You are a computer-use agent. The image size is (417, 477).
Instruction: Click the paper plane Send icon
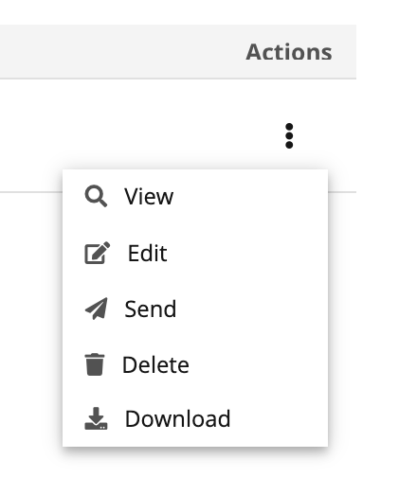tap(97, 309)
